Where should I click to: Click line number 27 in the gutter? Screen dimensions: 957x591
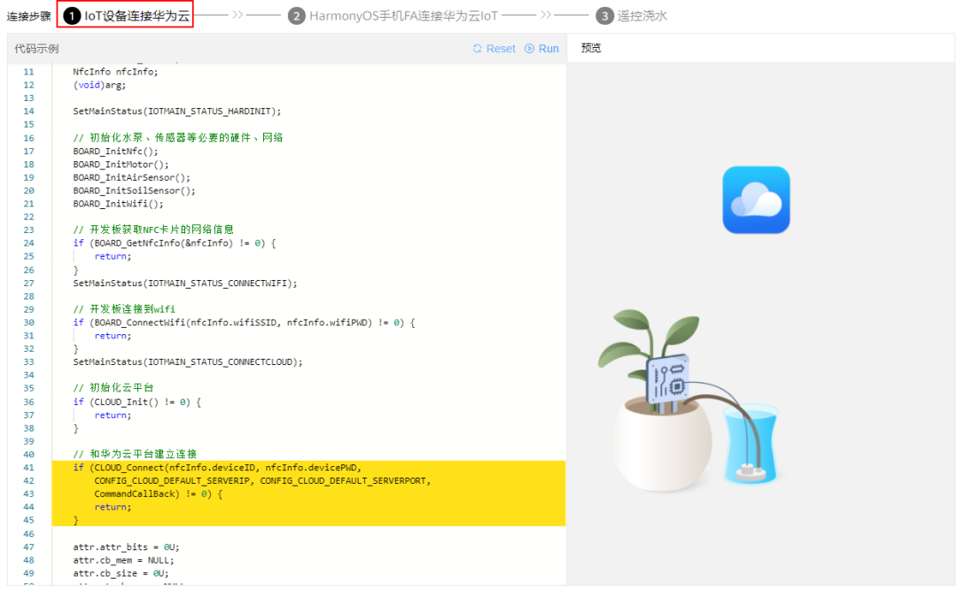(x=29, y=283)
